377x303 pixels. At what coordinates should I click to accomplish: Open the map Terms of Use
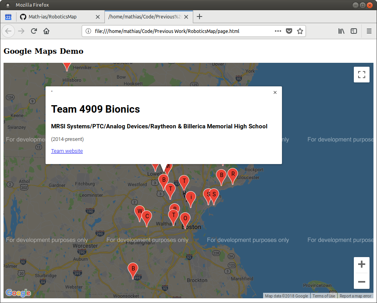click(324, 296)
